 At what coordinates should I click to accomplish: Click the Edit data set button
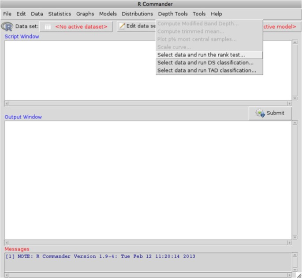pos(137,26)
